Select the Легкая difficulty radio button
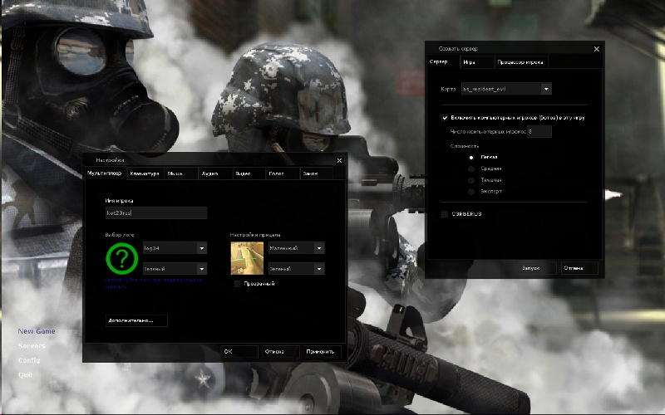665x415 pixels. coord(471,157)
